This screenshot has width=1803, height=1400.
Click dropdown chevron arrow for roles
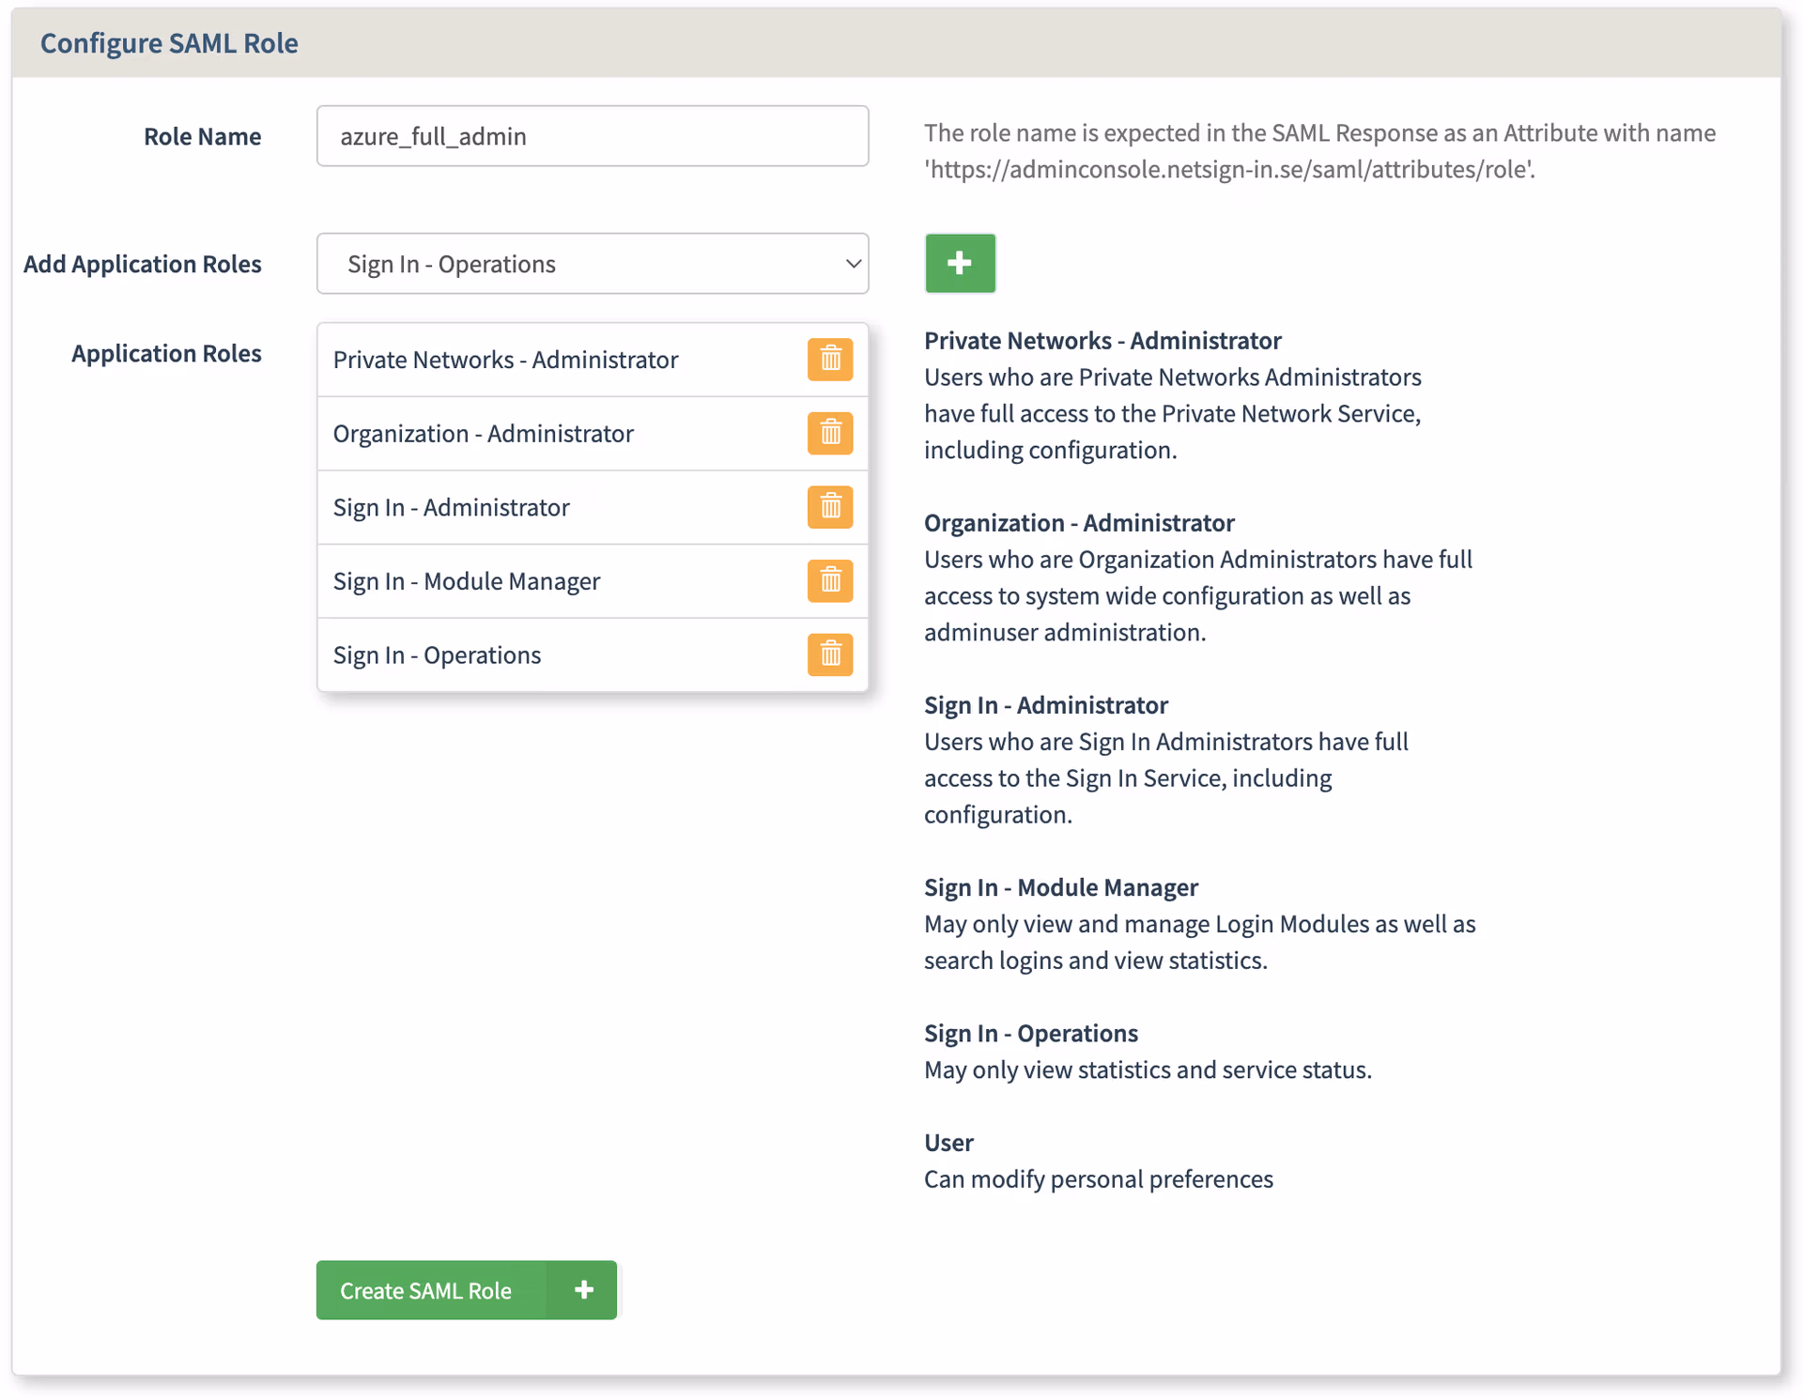(x=853, y=264)
